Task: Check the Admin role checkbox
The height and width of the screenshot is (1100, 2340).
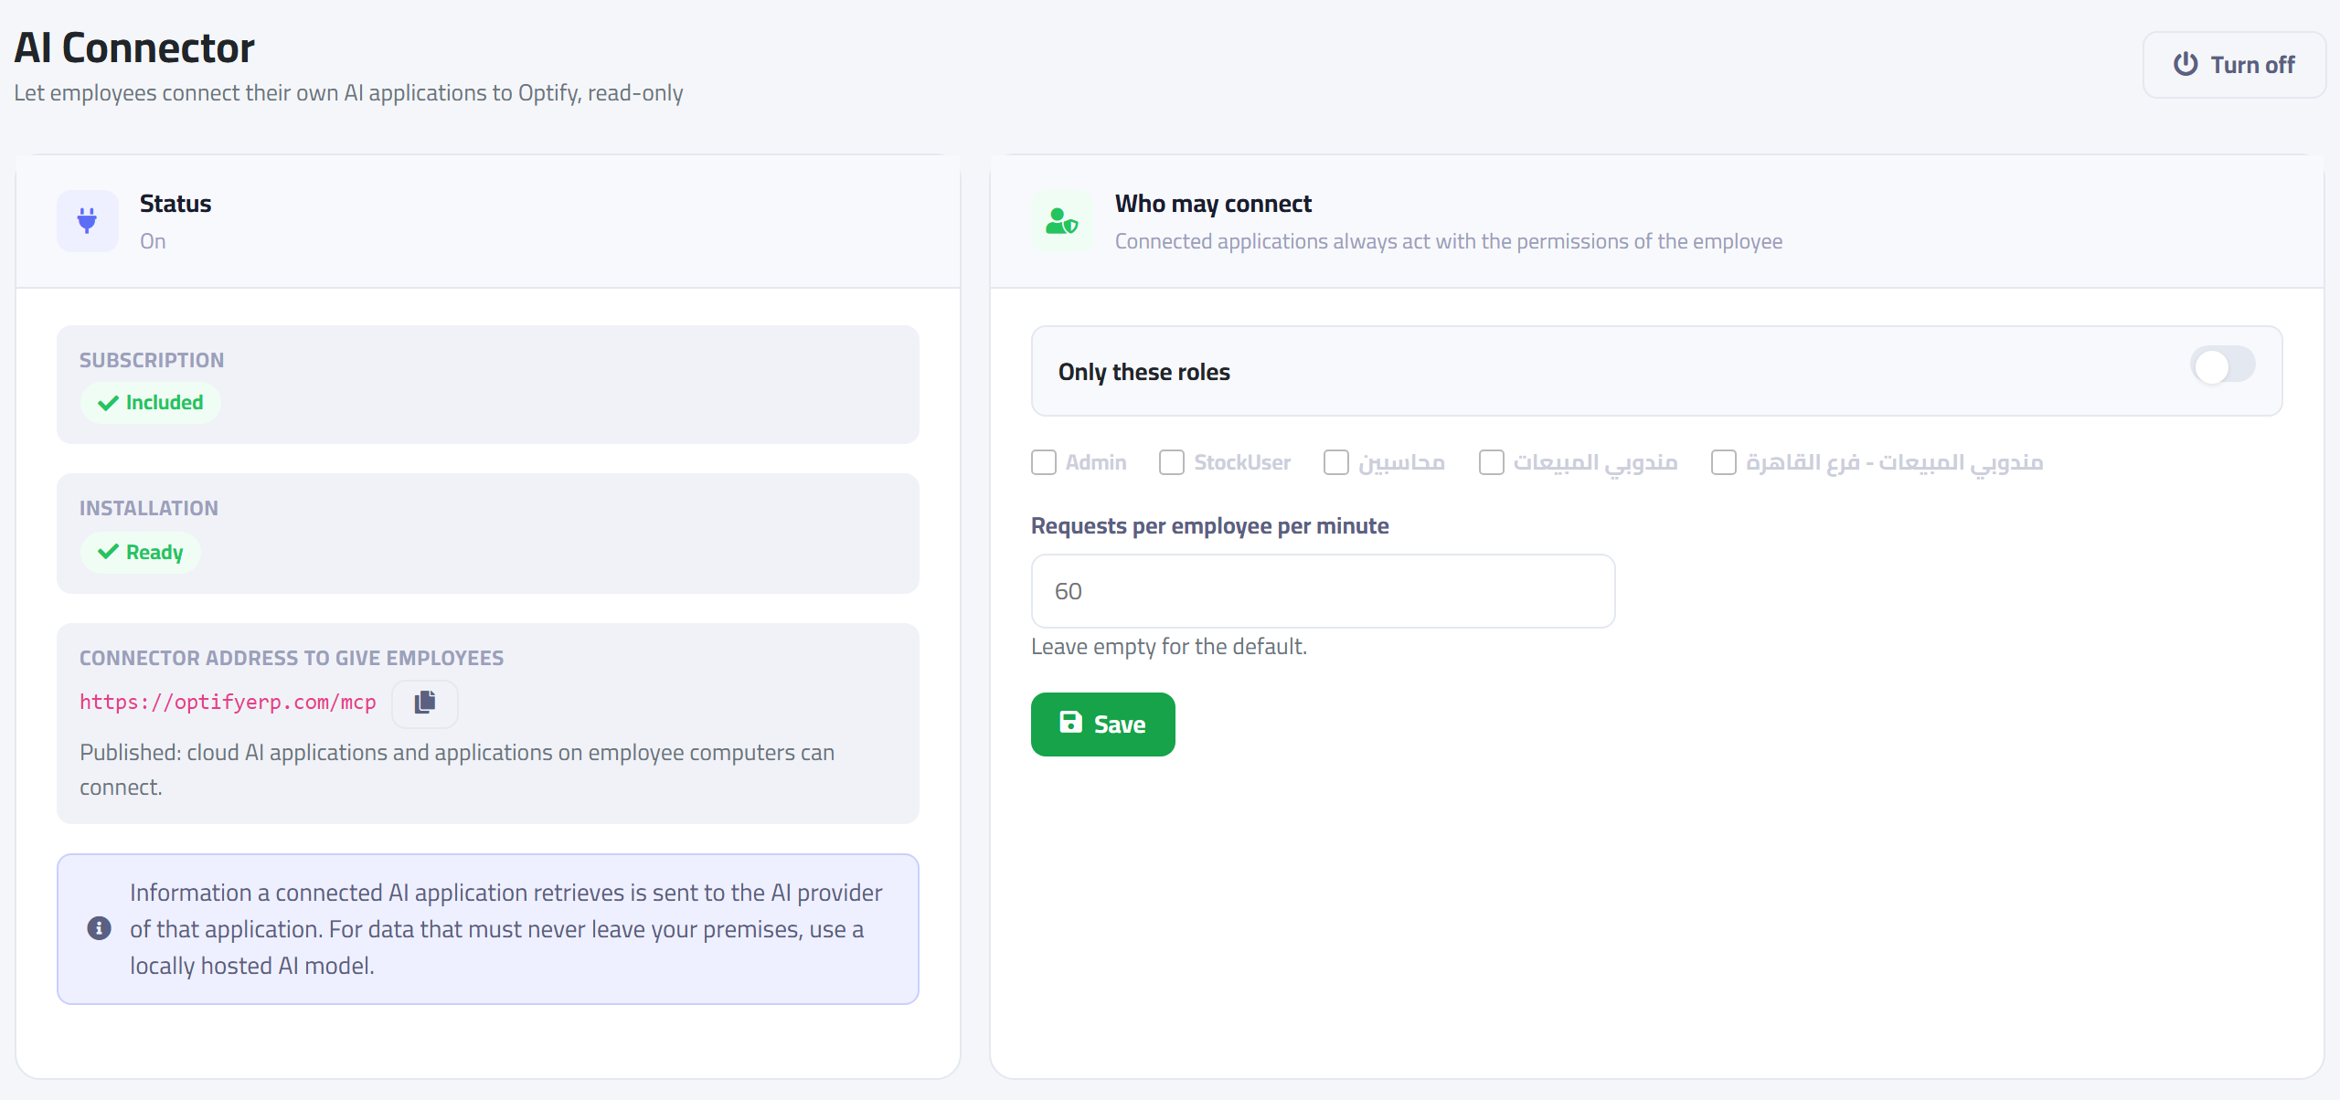Action: tap(1044, 462)
